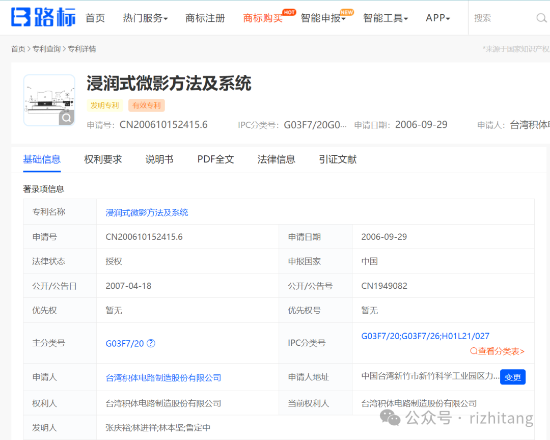Select application number CN200610152415.6 in table
The image size is (550, 440).
pos(144,237)
